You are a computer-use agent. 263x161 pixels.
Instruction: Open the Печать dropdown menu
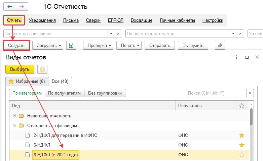point(129,46)
